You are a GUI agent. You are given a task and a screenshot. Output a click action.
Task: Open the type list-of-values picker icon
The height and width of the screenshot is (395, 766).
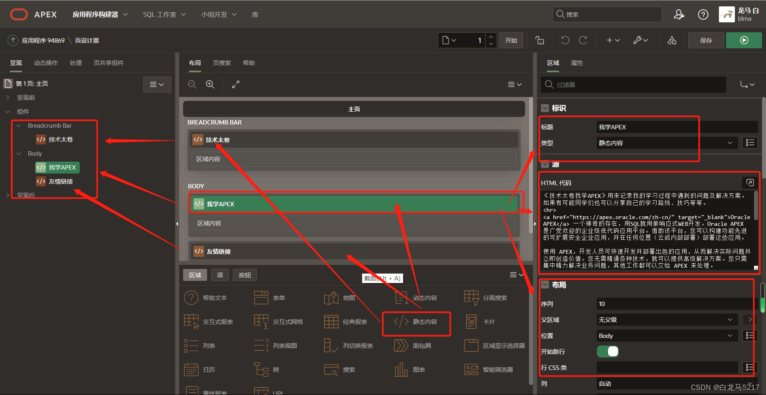click(x=750, y=143)
